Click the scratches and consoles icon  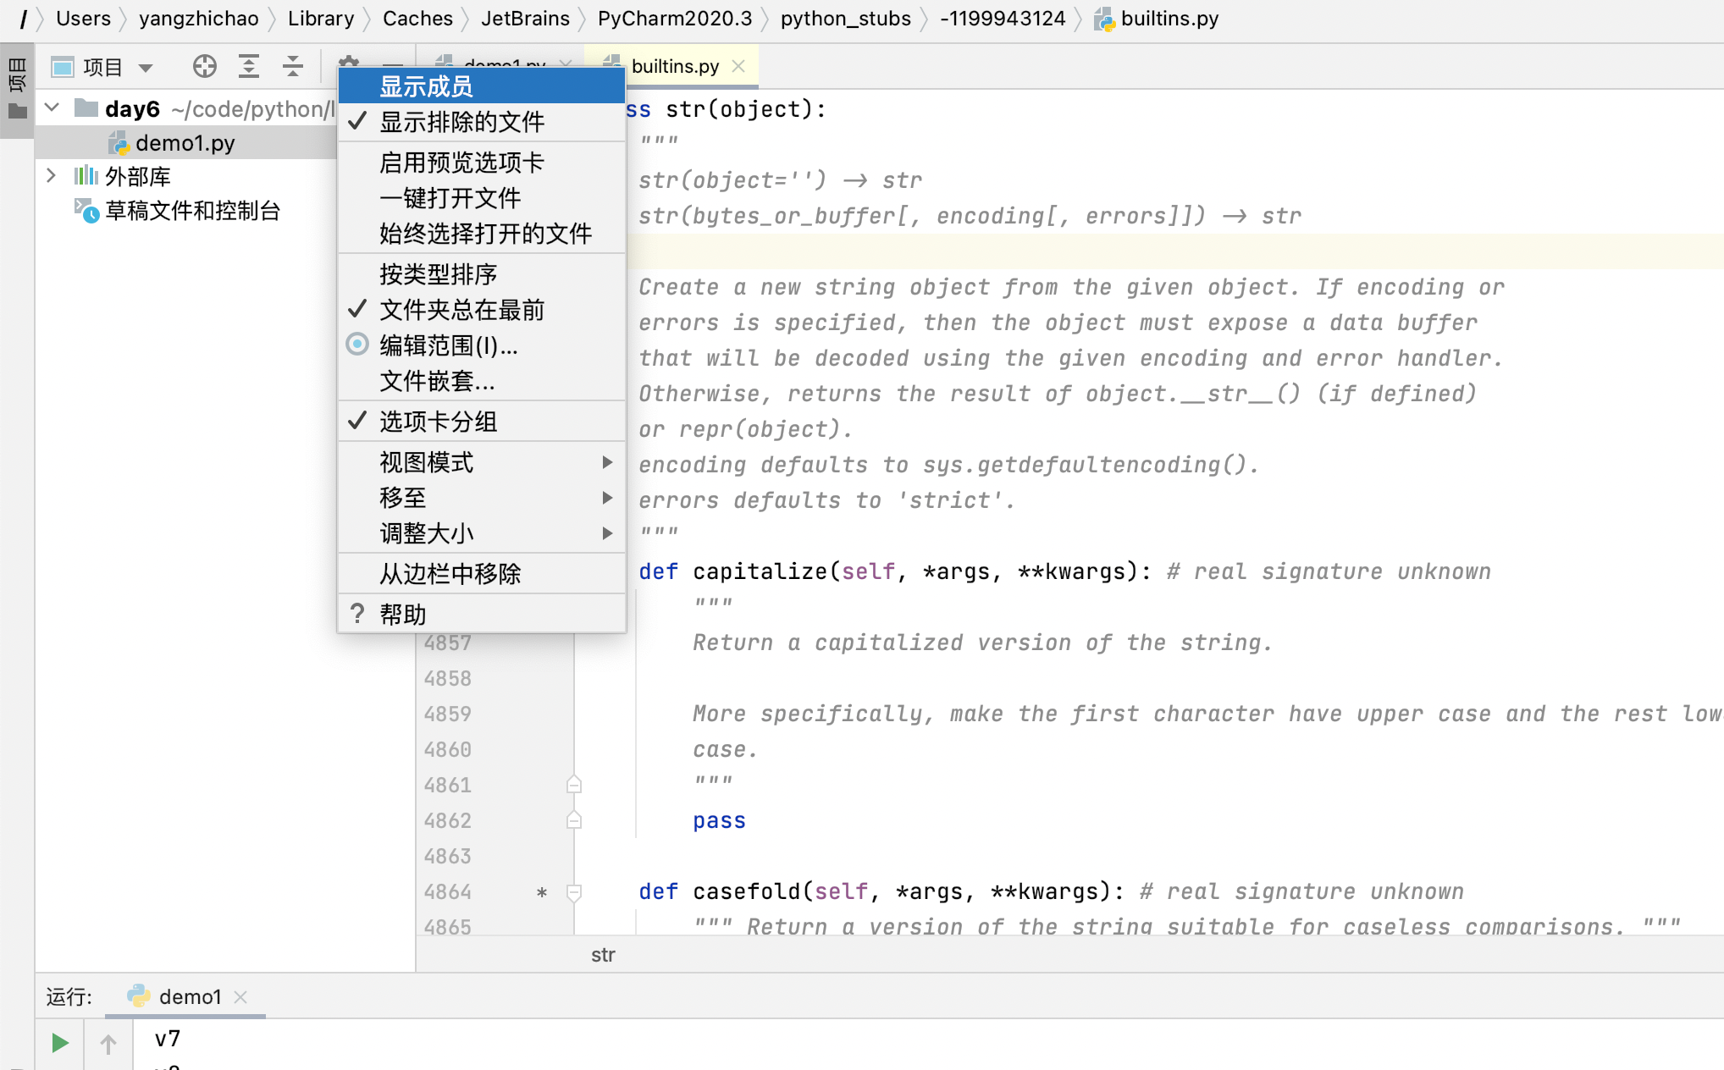pyautogui.click(x=86, y=211)
